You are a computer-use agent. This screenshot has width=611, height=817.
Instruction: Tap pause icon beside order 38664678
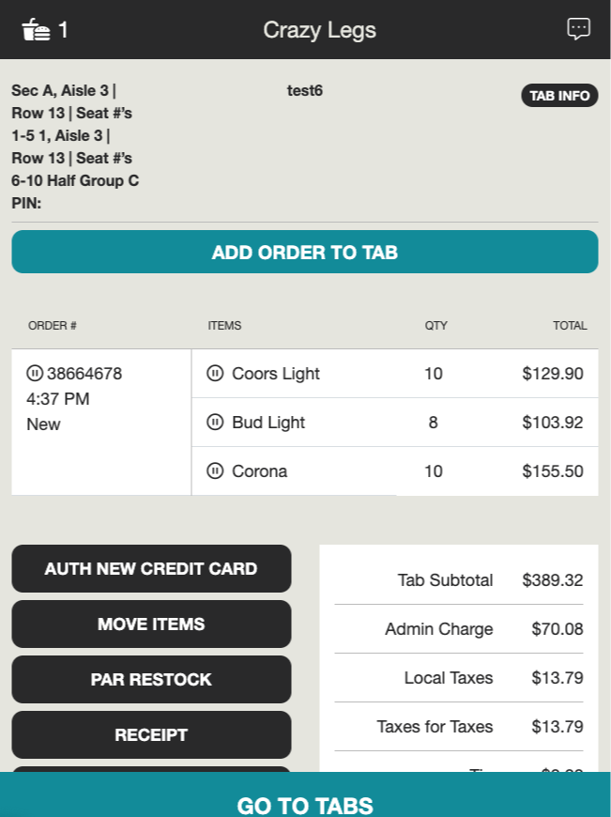(35, 373)
